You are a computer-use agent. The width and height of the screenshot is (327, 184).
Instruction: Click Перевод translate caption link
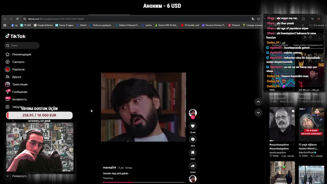click(108, 178)
